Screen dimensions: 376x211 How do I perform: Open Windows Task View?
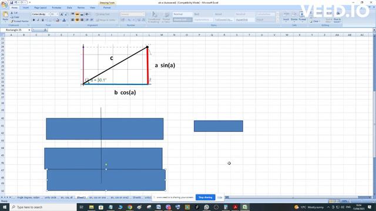click(81, 207)
